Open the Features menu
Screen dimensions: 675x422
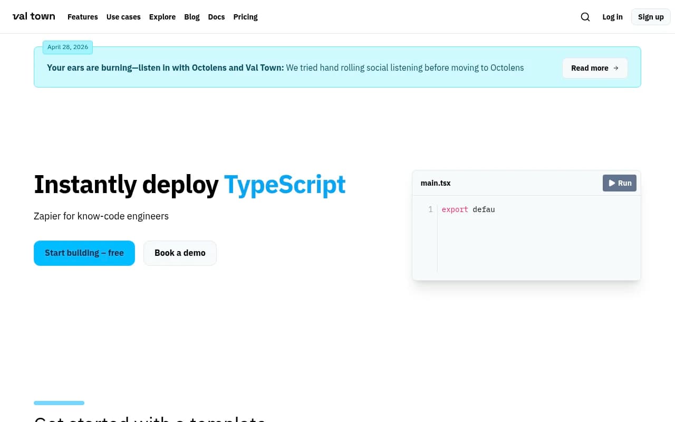click(x=83, y=17)
